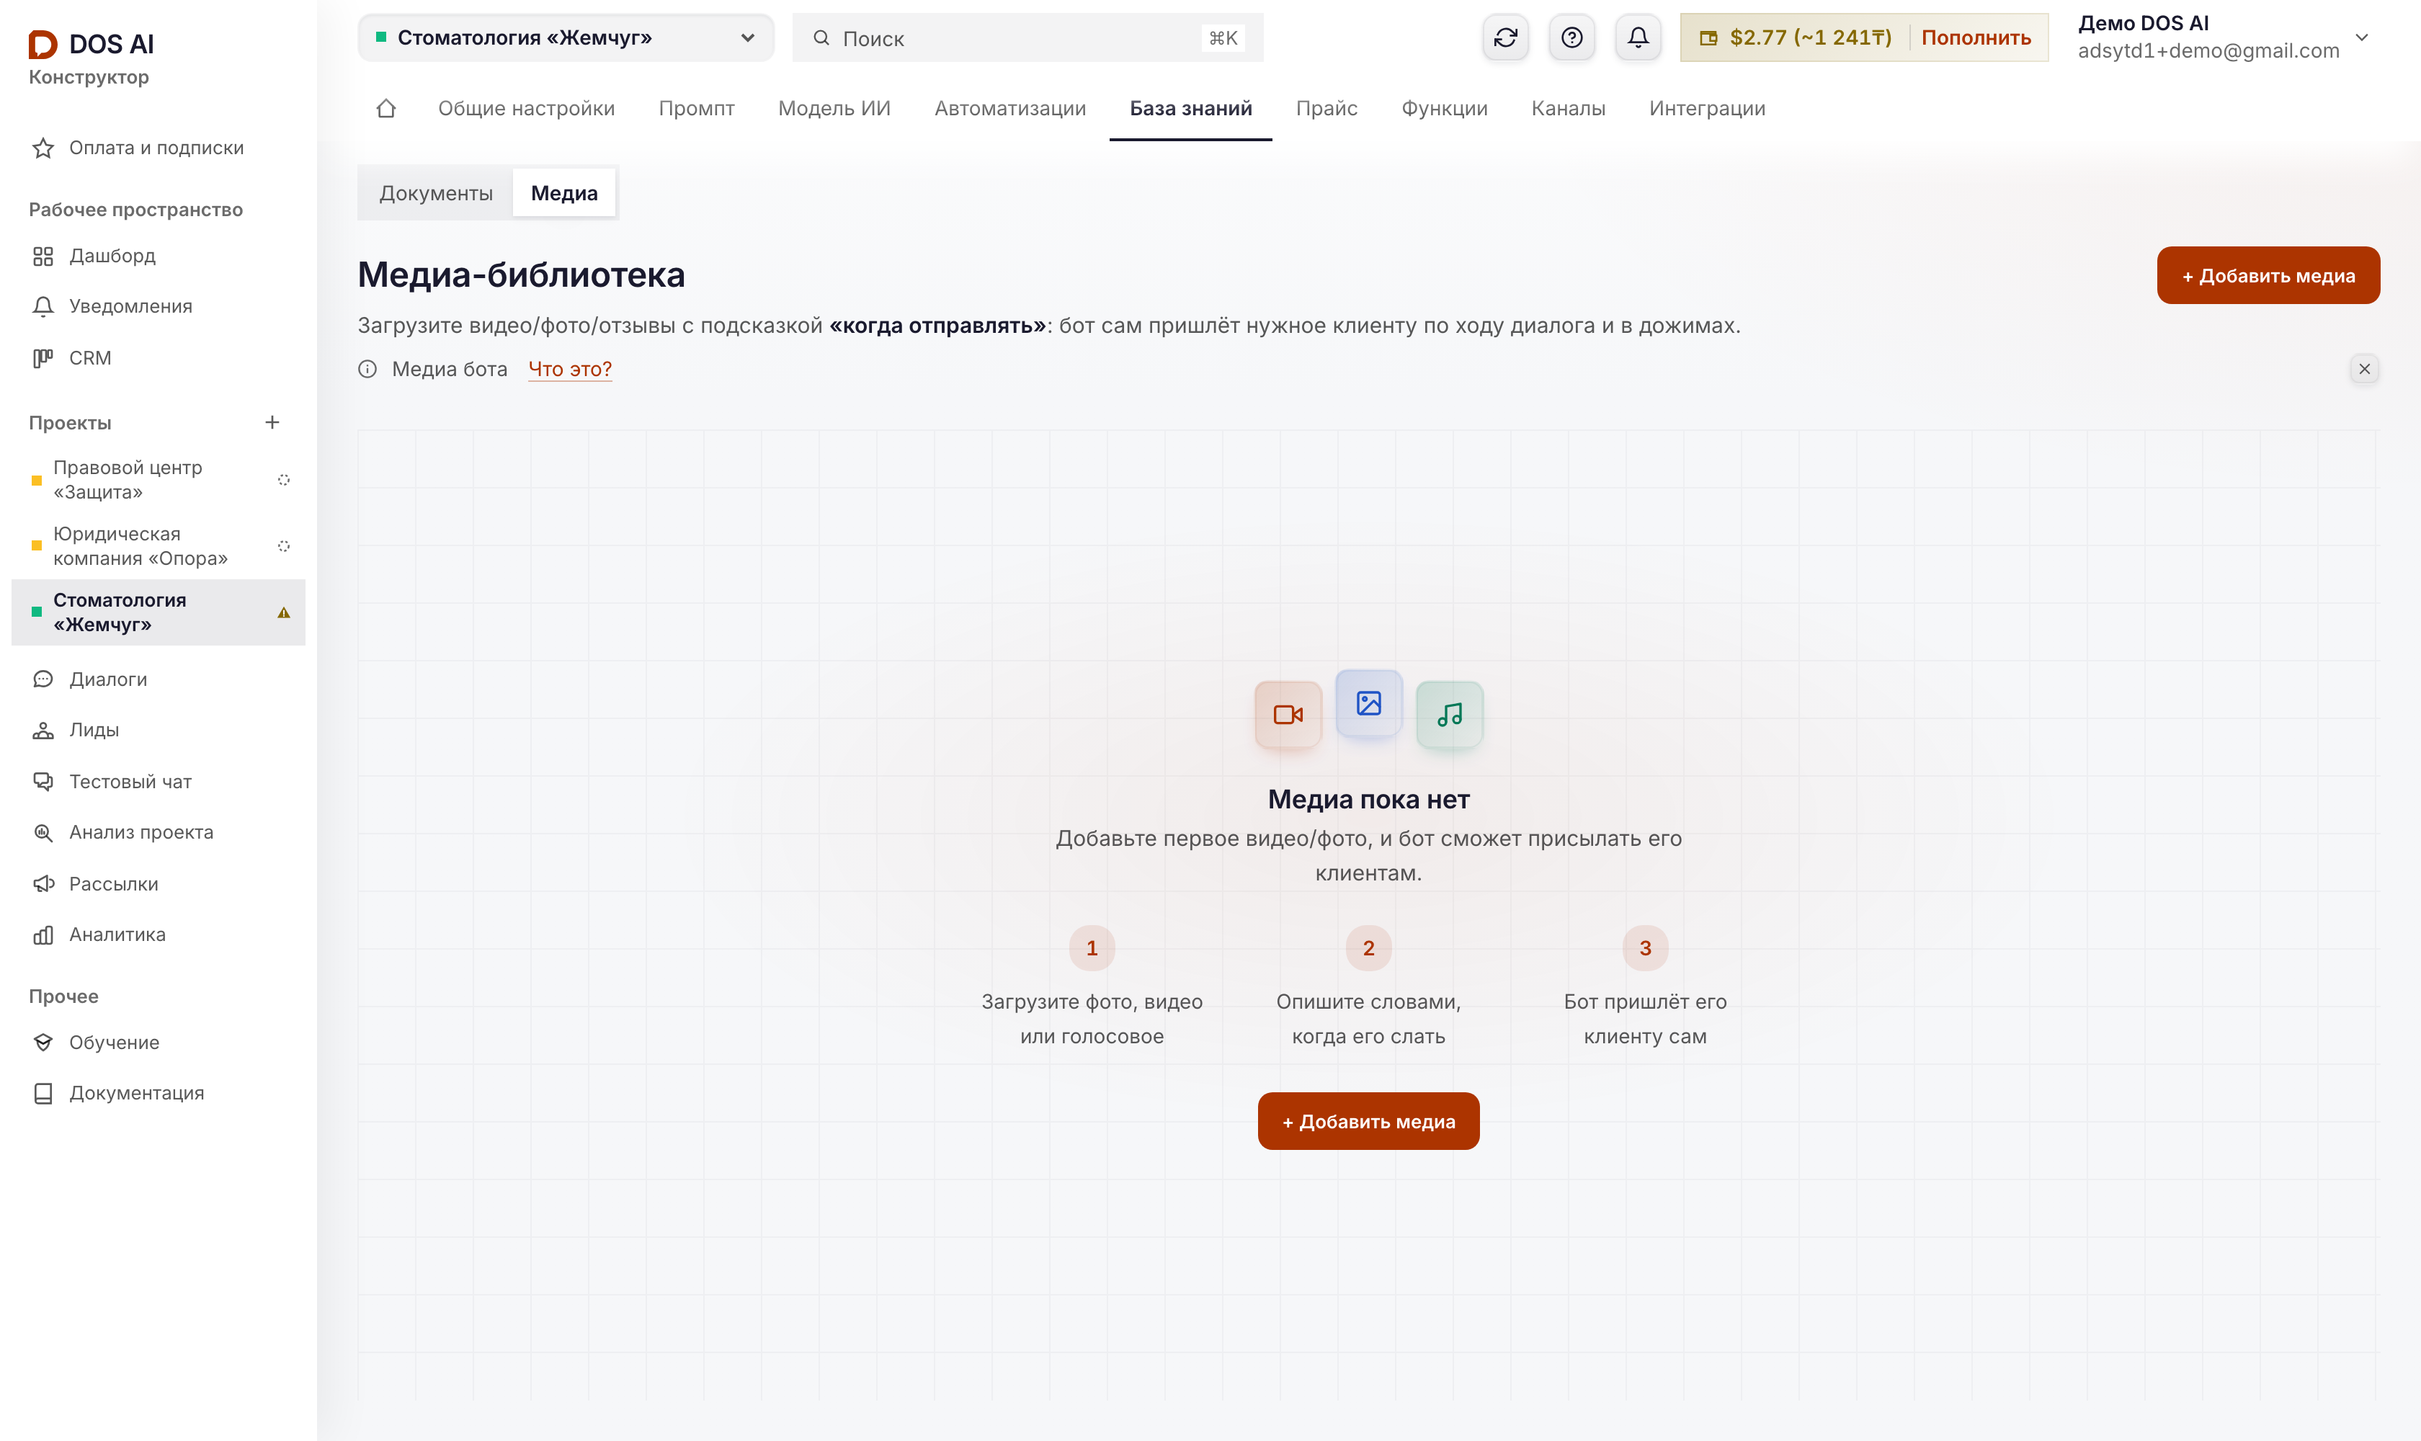Click the plus icon next to Проекты
2421x1441 pixels.
tap(272, 422)
